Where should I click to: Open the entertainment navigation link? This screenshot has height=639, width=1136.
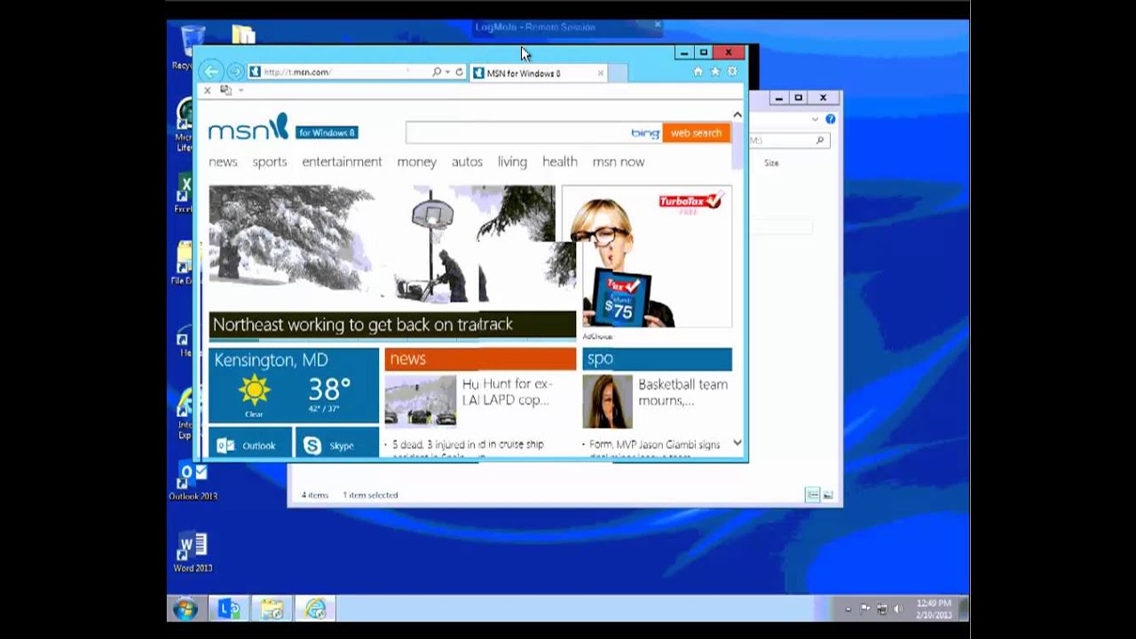point(342,162)
